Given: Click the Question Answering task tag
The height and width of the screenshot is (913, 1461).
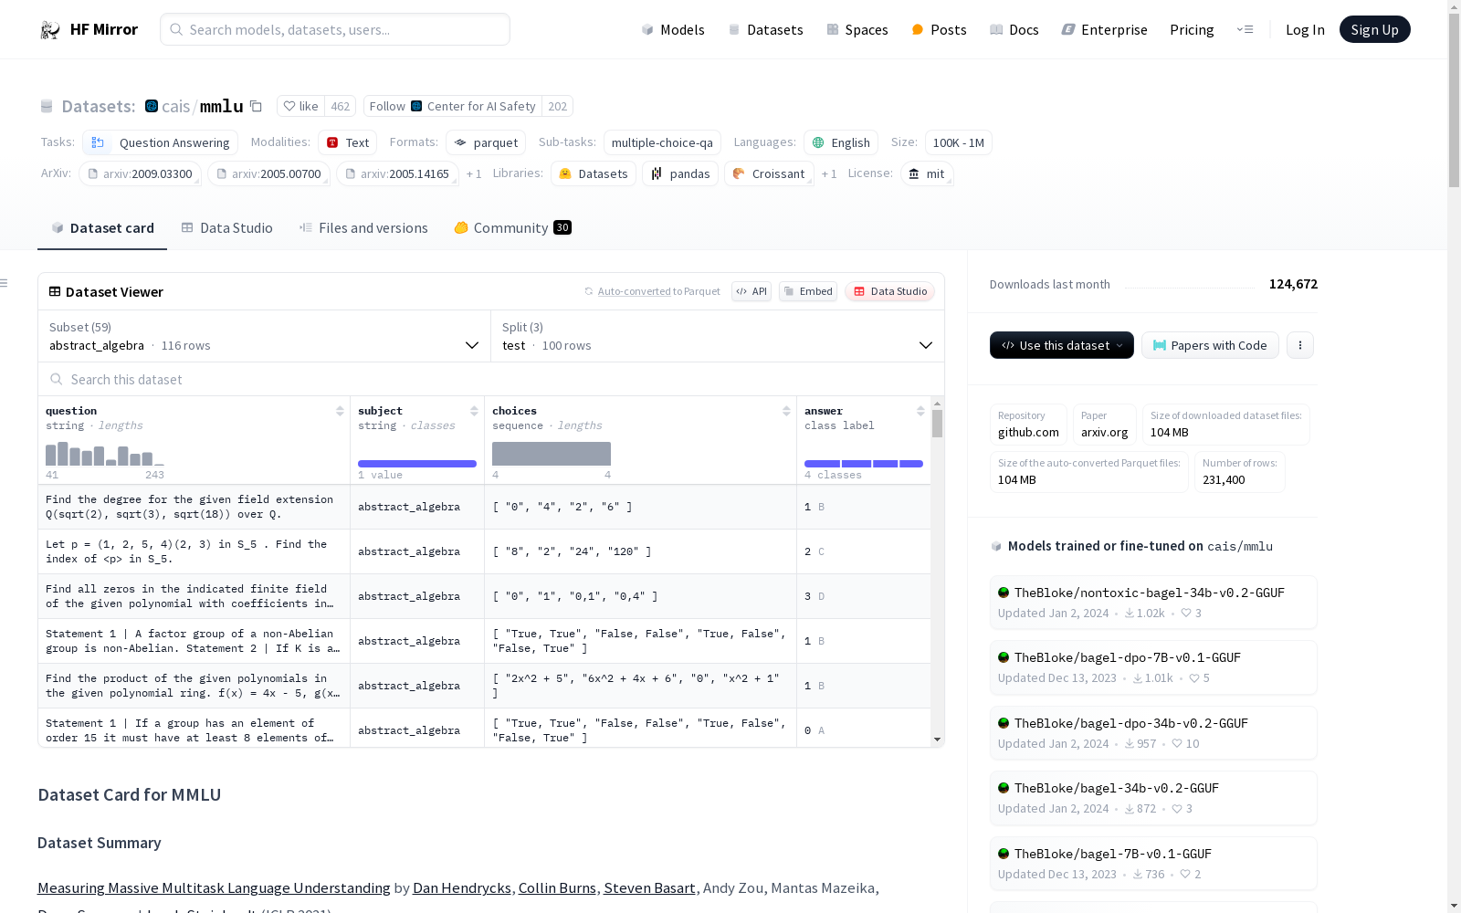Looking at the screenshot, I should click(161, 142).
